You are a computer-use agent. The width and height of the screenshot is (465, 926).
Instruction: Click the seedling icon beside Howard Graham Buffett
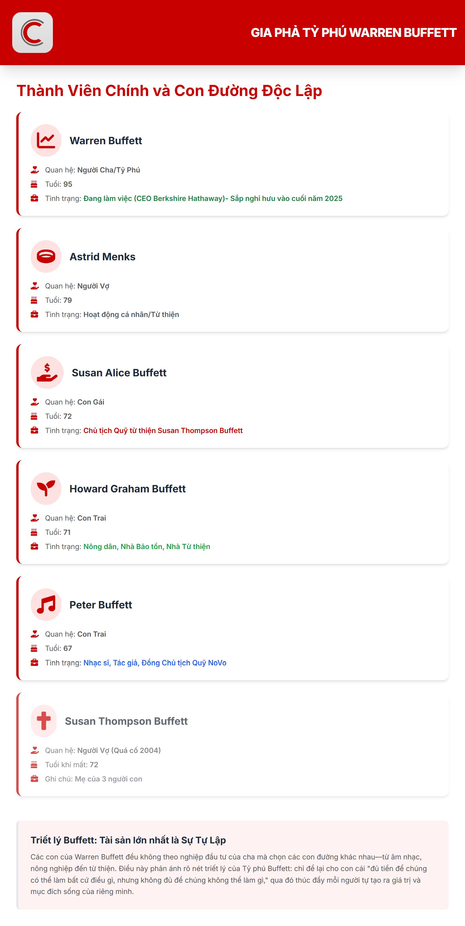(46, 489)
